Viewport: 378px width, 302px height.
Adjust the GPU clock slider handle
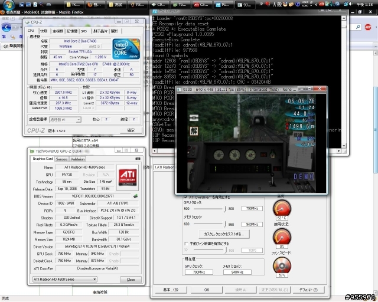(x=225, y=209)
